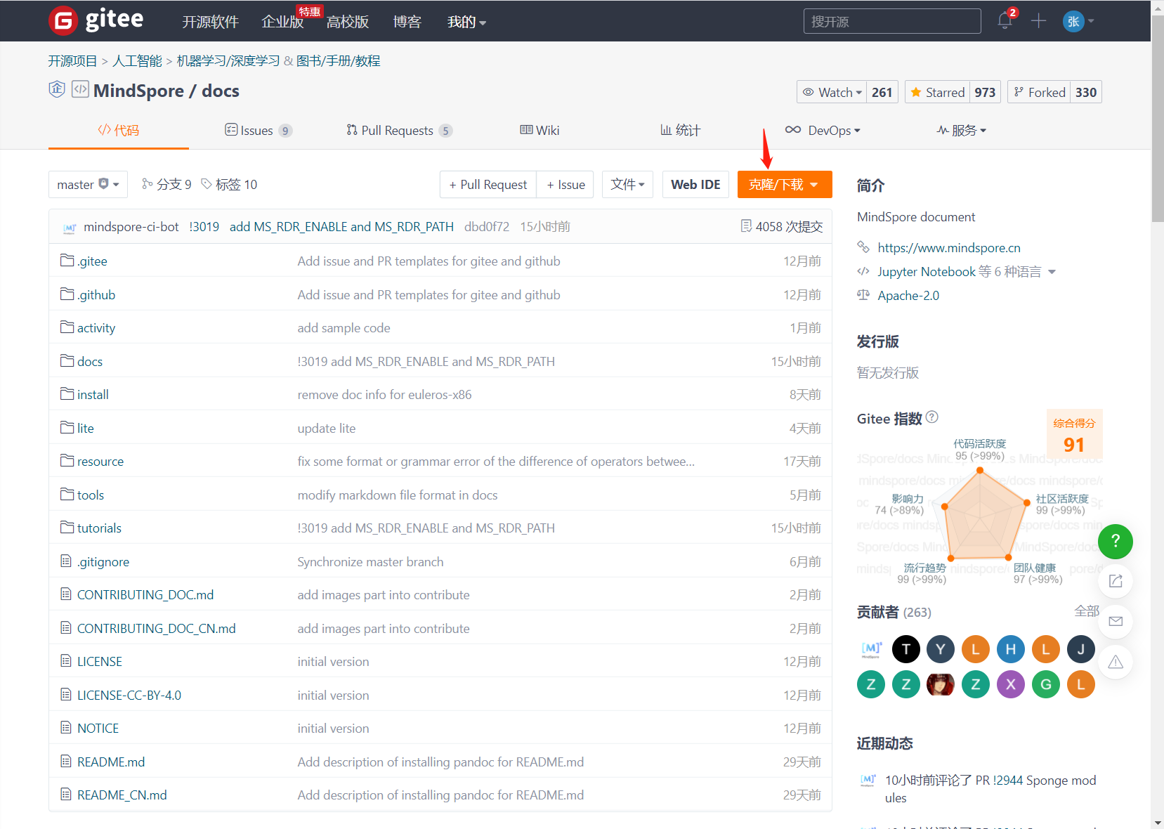
Task: Click the 搜开源 search field
Action: (892, 21)
